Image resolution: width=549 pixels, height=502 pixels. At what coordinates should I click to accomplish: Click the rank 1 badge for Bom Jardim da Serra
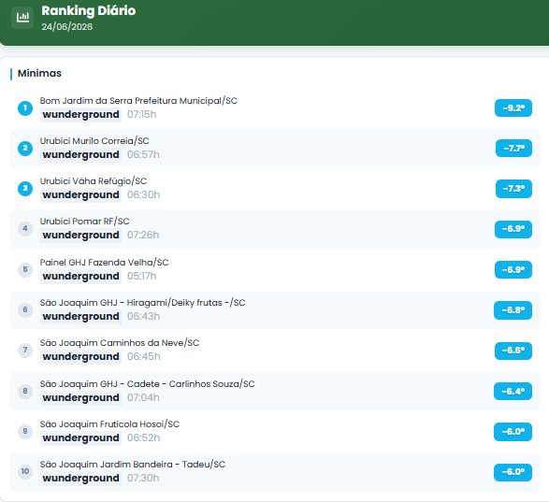pyautogui.click(x=25, y=108)
